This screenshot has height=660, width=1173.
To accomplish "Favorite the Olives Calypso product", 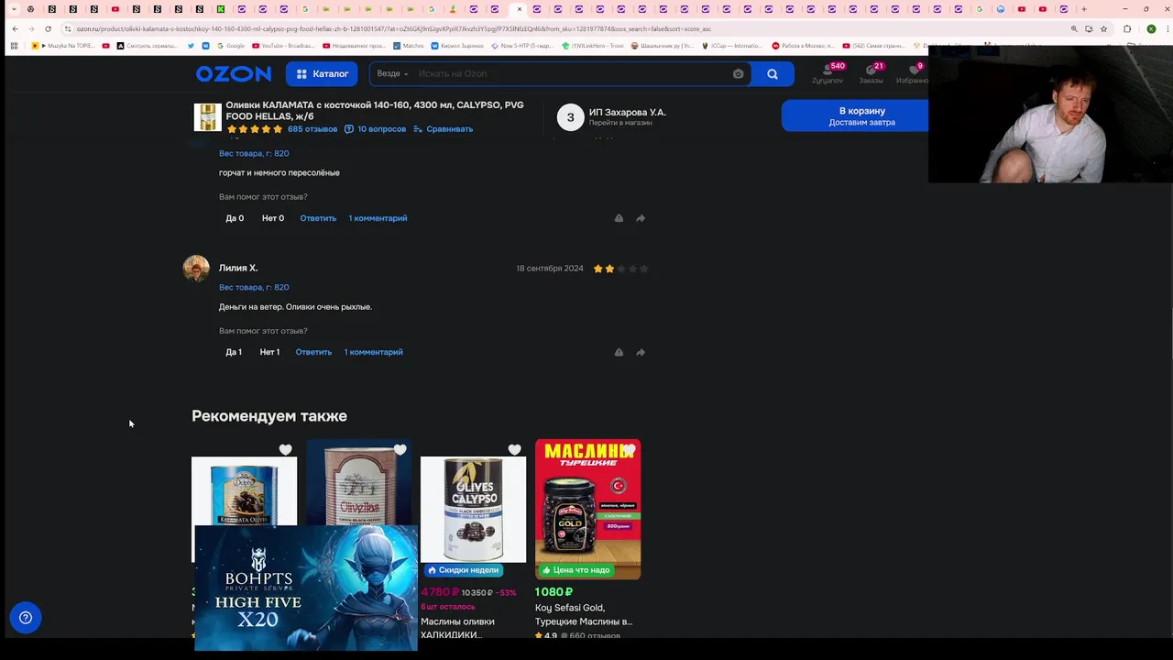I will (x=515, y=450).
